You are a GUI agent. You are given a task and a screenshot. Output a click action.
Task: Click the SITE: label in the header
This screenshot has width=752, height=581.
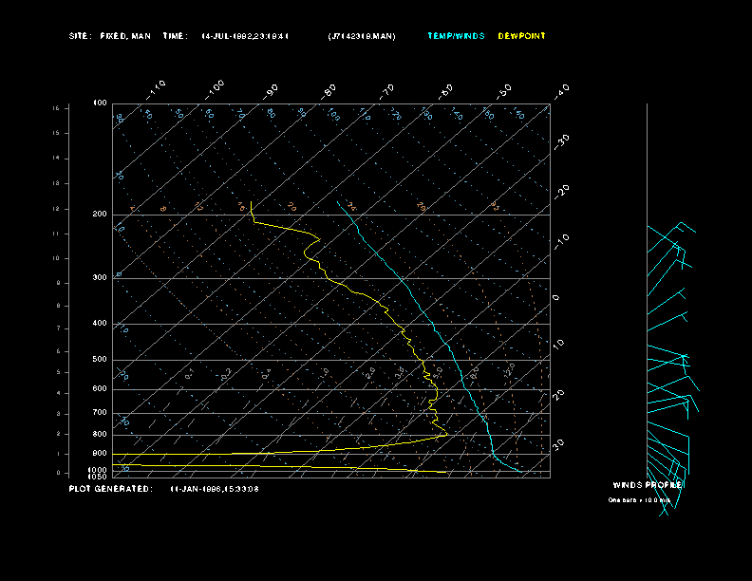click(x=80, y=36)
